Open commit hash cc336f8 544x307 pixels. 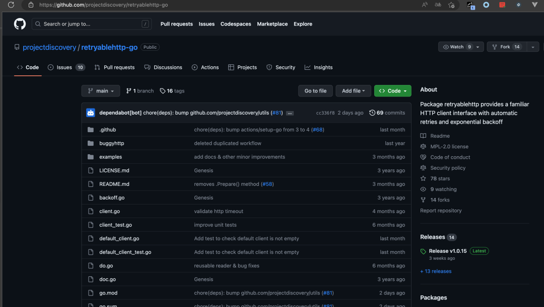coord(325,113)
